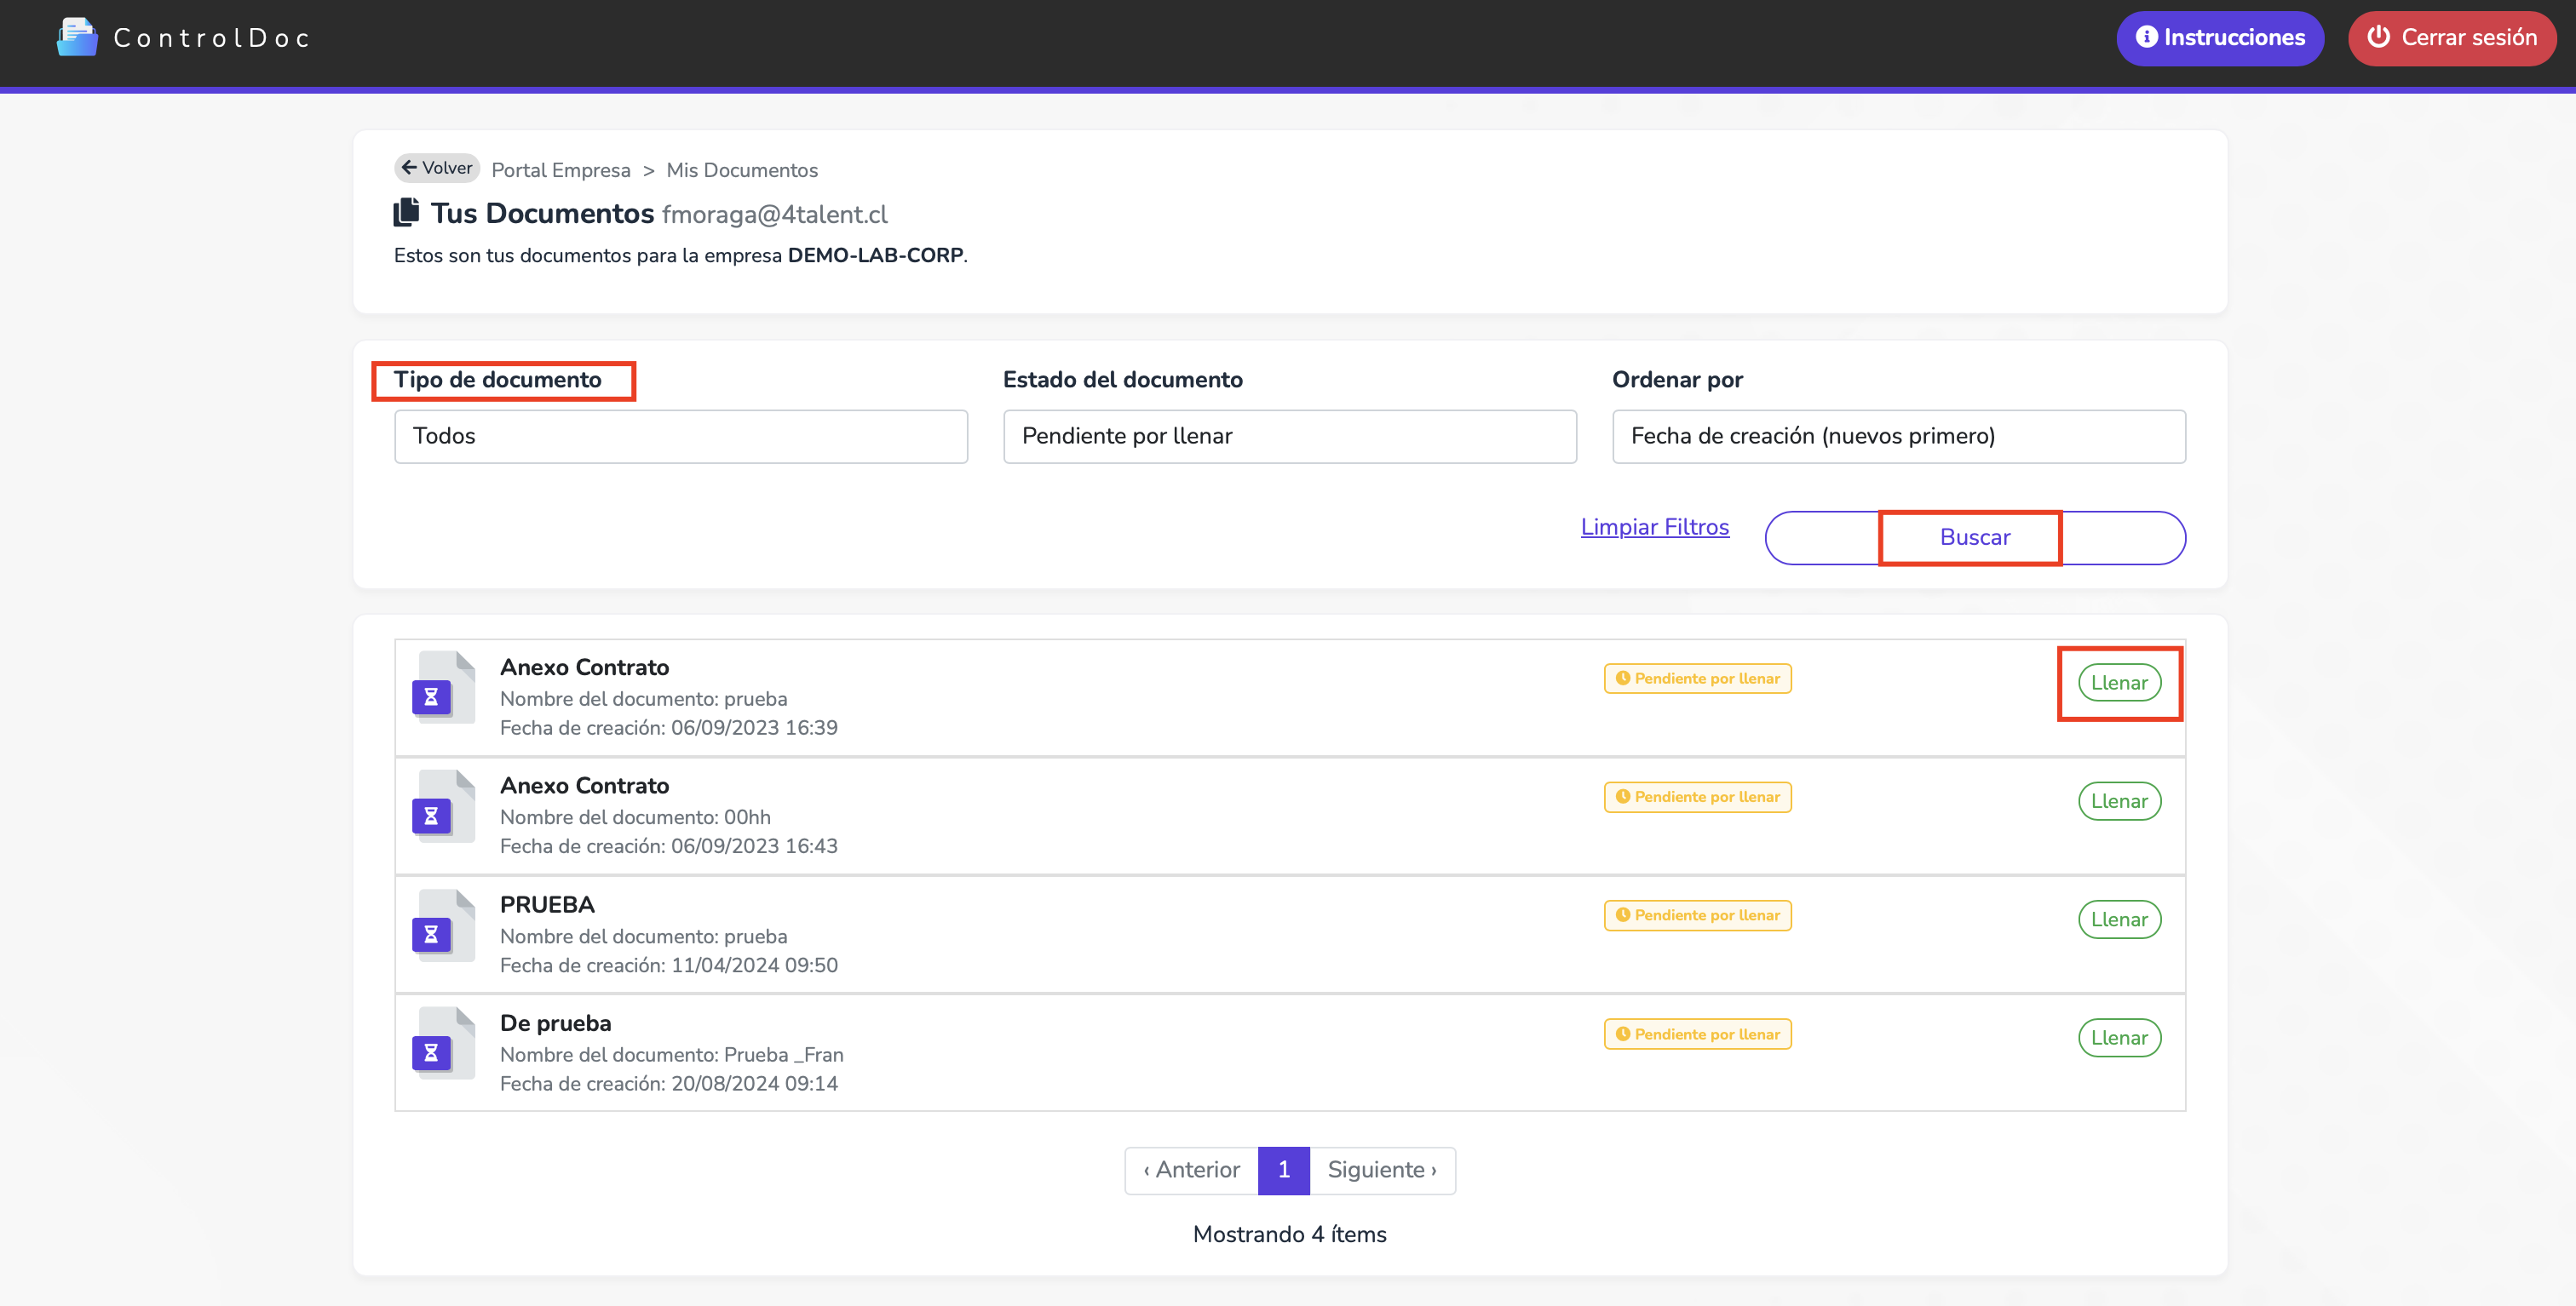2576x1306 pixels.
Task: Click Llenar for the PRUEBA document
Action: pyautogui.click(x=2119, y=919)
